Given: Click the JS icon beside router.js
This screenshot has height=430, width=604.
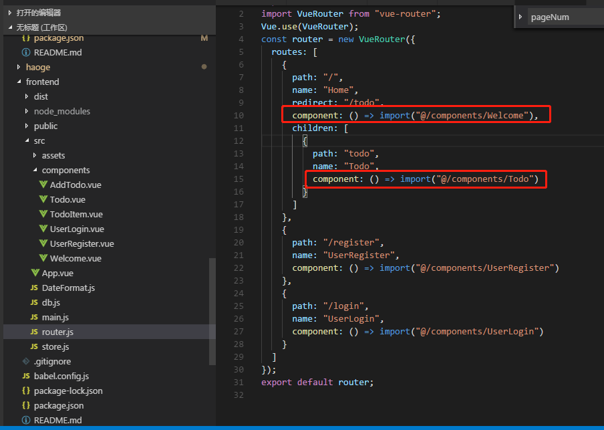Looking at the screenshot, I should click(35, 332).
